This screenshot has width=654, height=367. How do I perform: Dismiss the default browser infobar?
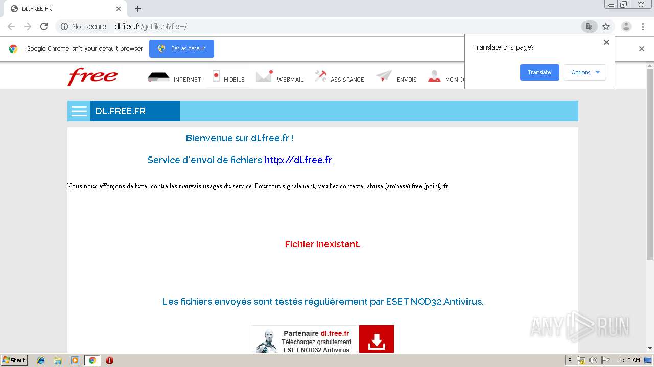642,49
